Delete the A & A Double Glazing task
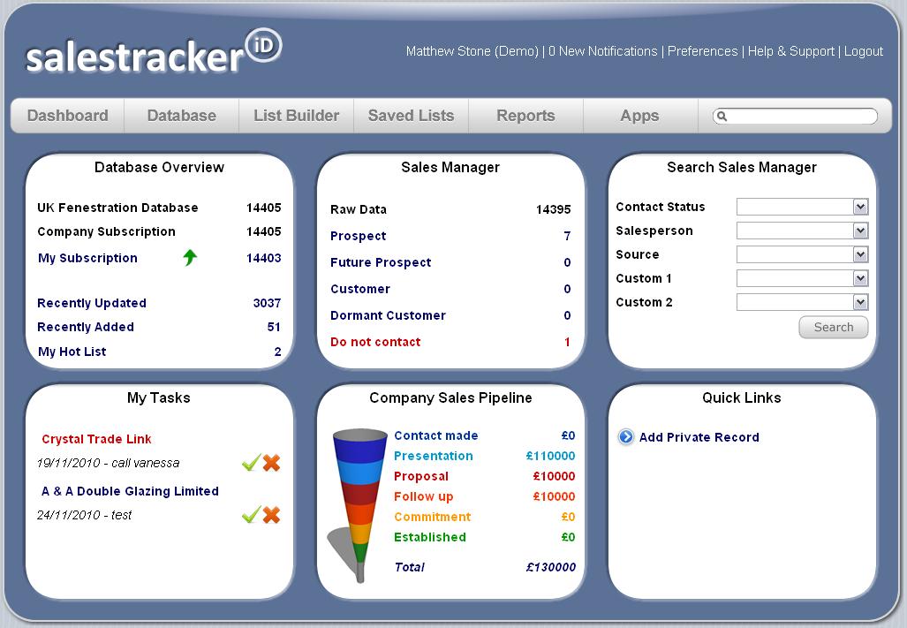Viewport: 907px width, 628px height. [271, 515]
